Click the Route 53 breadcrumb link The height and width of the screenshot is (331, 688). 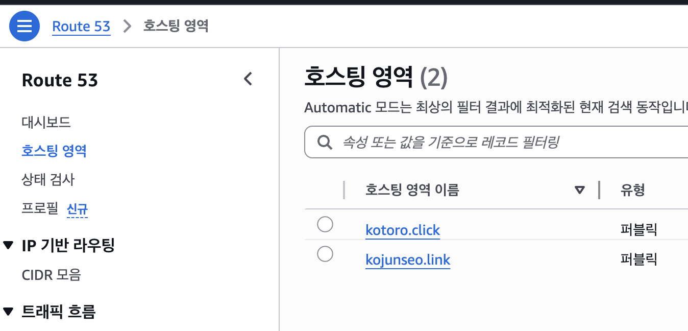point(81,26)
